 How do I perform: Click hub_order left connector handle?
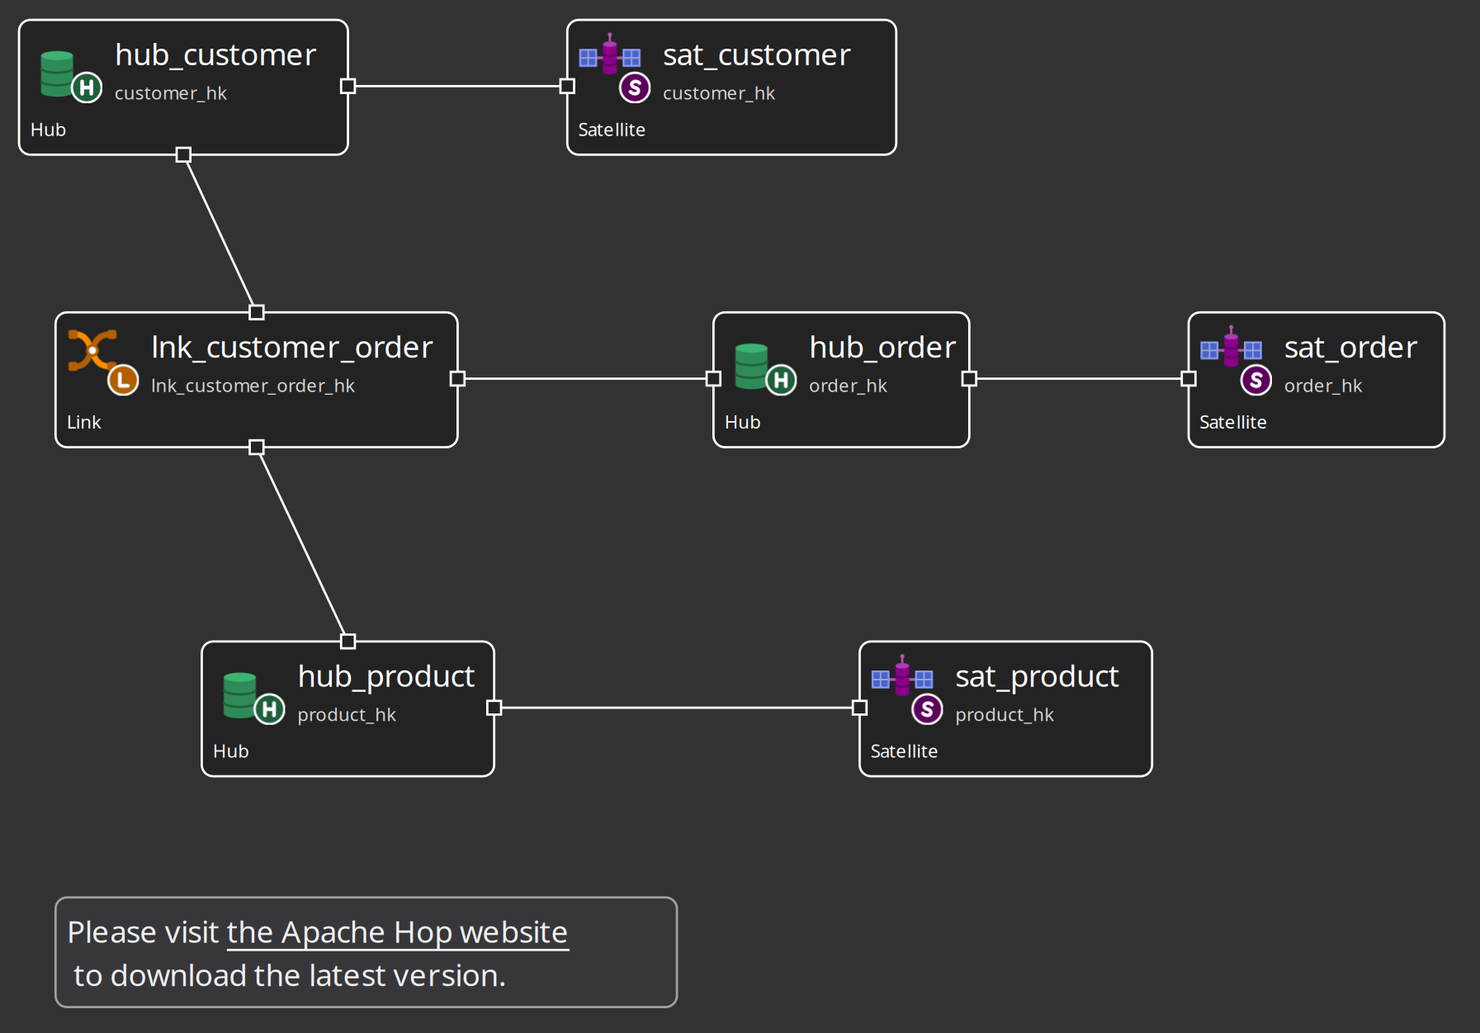[713, 378]
